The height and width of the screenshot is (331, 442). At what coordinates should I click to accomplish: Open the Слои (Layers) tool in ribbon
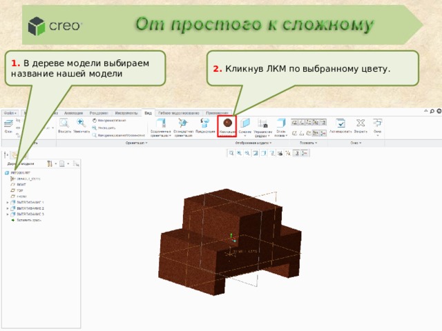pyautogui.click(x=9, y=126)
